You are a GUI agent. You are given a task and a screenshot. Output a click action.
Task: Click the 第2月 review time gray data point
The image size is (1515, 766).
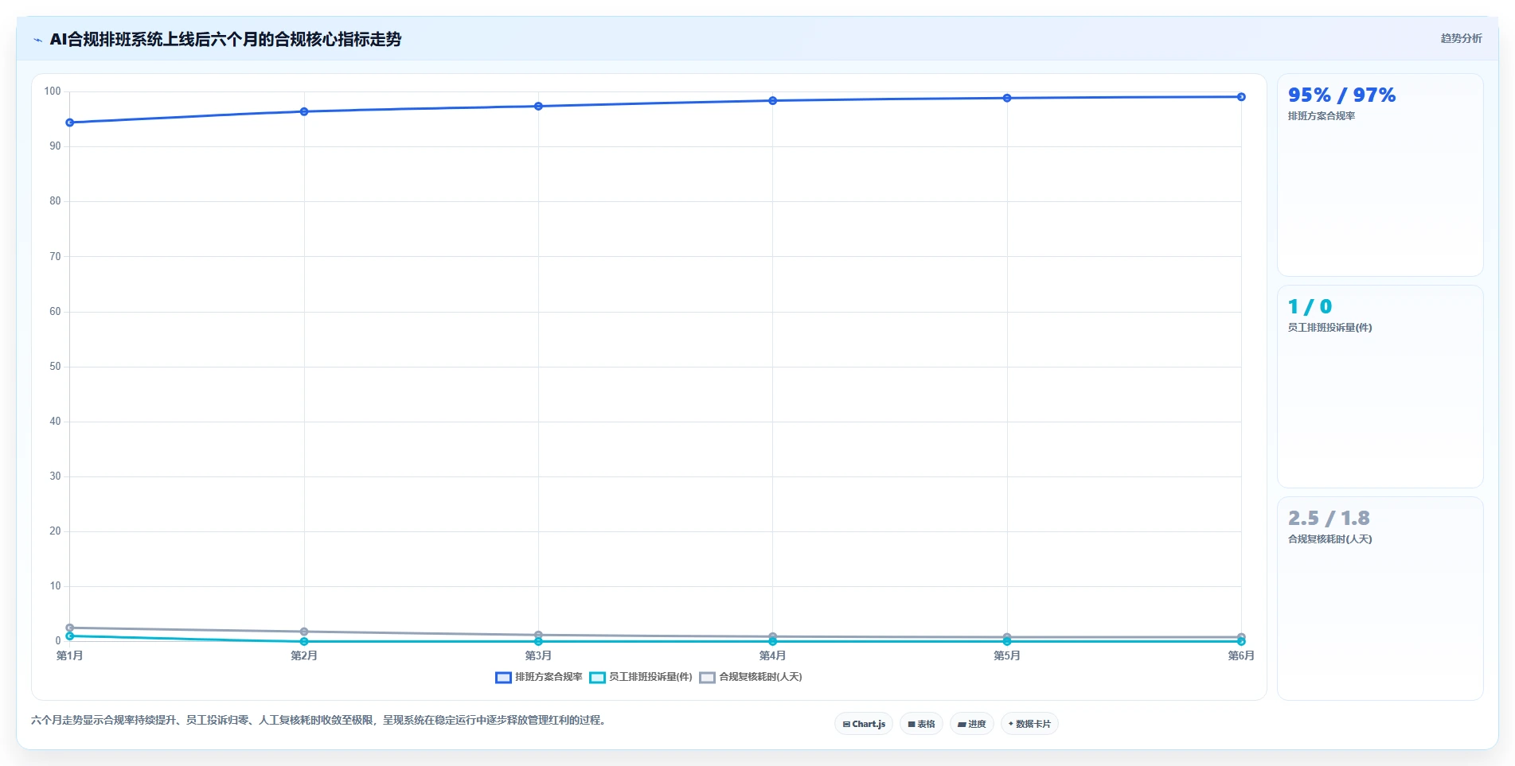[304, 632]
